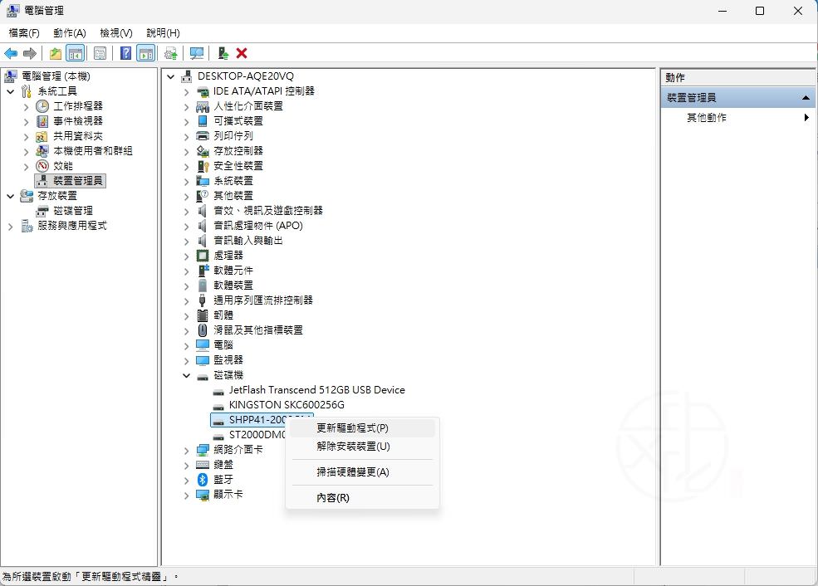Expand the 處理器 category chevron
Image resolution: width=818 pixels, height=586 pixels.
(x=186, y=256)
